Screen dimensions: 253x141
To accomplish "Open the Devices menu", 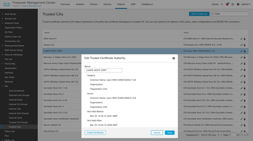I will [107, 4].
